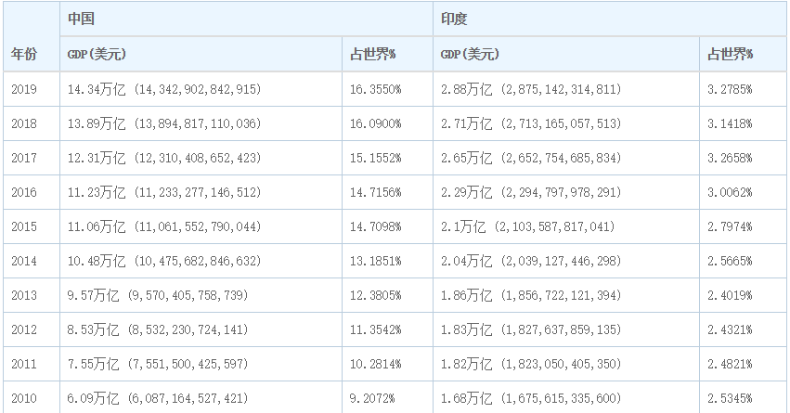Click the 3.0062% share cell
The image size is (790, 413).
click(744, 192)
